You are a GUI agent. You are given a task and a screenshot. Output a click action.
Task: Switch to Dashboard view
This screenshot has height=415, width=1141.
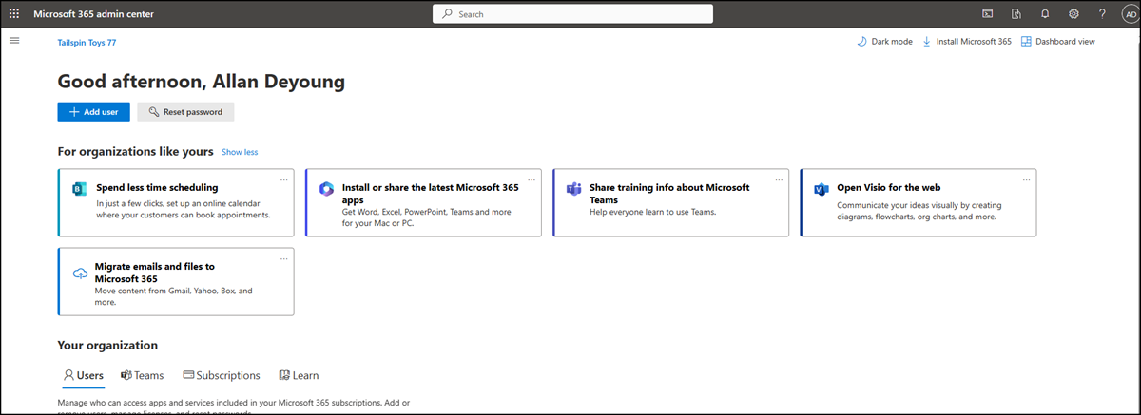(1058, 42)
